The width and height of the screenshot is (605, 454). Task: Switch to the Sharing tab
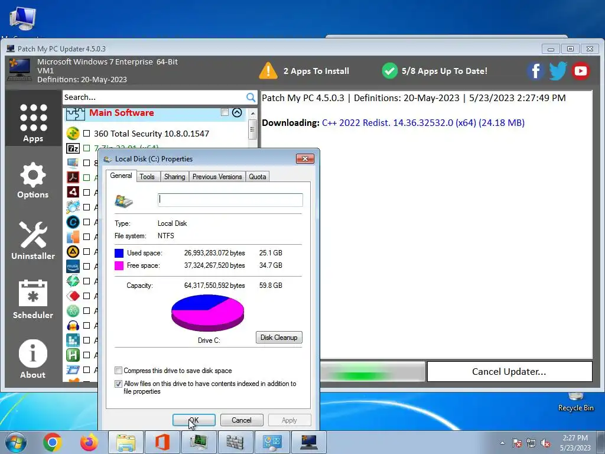(174, 176)
